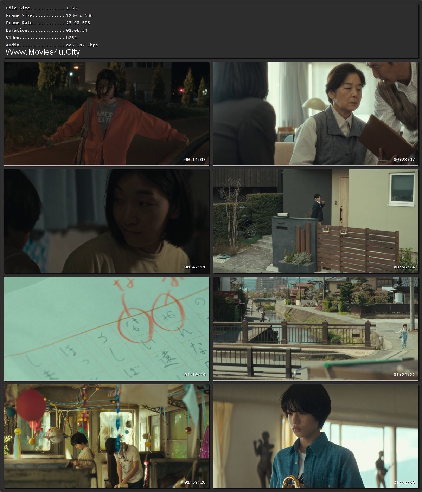Open the Www.Movies4u.City link
The height and width of the screenshot is (492, 422).
click(x=42, y=52)
